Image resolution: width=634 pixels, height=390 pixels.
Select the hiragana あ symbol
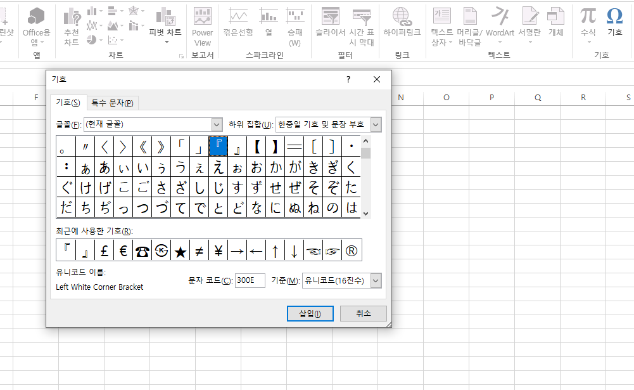[104, 167]
